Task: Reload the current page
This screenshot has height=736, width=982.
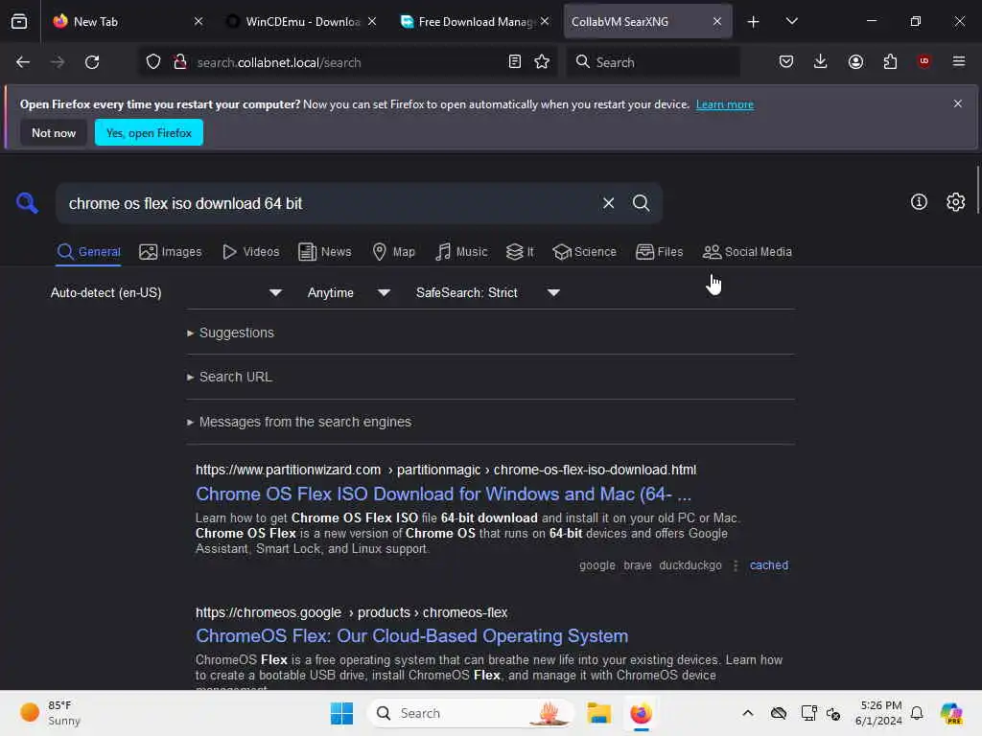Action: pyautogui.click(x=92, y=62)
